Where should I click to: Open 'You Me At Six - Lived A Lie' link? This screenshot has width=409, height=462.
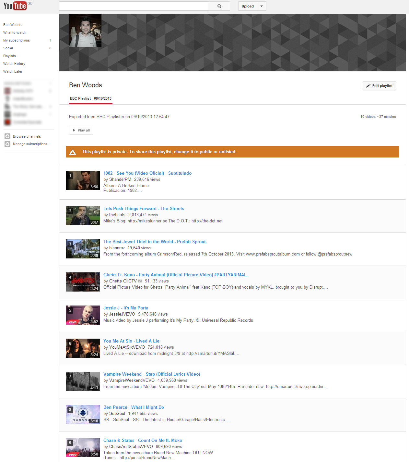click(131, 341)
